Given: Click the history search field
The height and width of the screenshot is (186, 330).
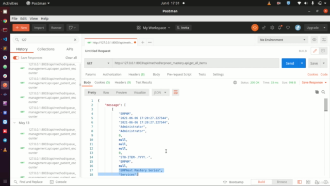Looking at the screenshot, I should coord(46,40).
